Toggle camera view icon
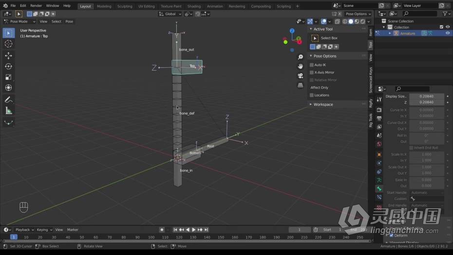 tap(301, 76)
